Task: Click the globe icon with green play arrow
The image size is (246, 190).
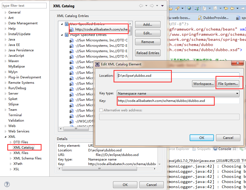Action: point(197,8)
